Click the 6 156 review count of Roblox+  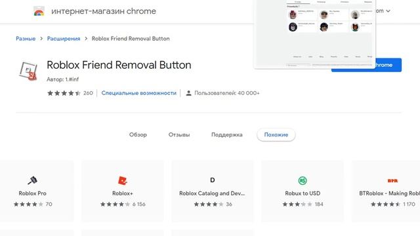tap(138, 204)
